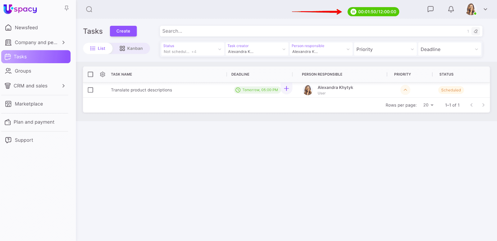Viewport: 497px width, 241px height.
Task: Click the user profile avatar
Action: (471, 9)
